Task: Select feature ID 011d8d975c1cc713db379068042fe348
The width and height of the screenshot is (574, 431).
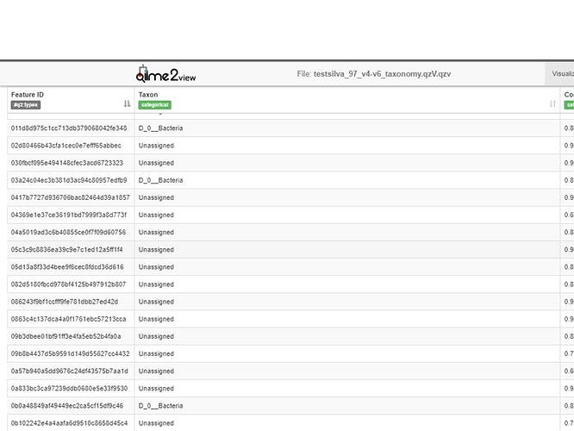Action: click(69, 128)
